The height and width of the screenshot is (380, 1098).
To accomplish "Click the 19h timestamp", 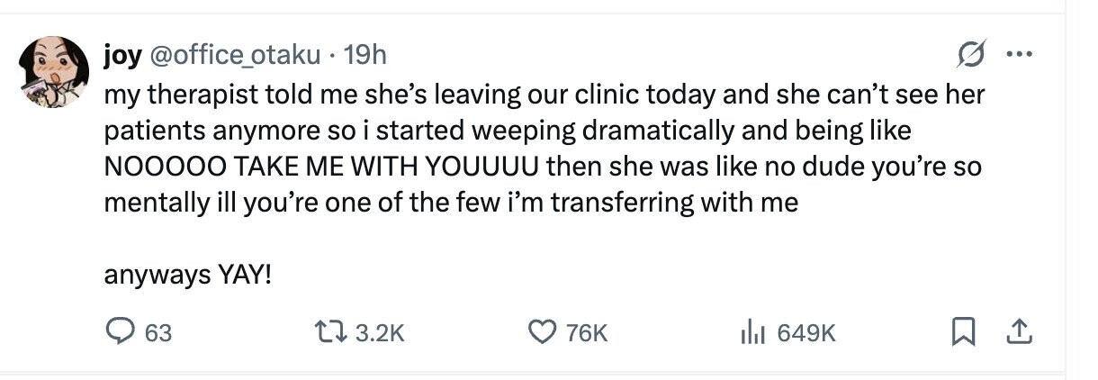I will pyautogui.click(x=365, y=56).
